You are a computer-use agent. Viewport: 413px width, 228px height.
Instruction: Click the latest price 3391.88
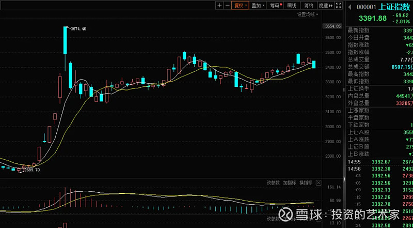coord(372,18)
